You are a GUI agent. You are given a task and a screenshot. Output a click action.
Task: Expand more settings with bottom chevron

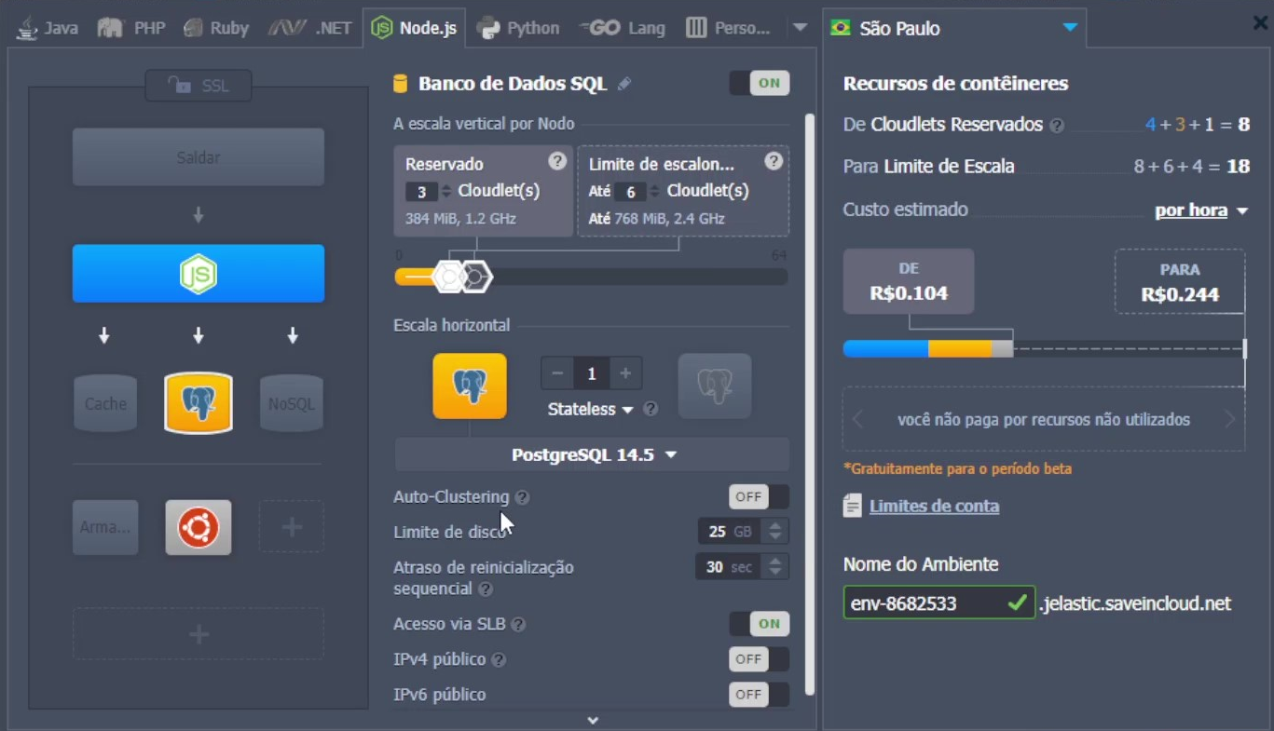click(593, 720)
